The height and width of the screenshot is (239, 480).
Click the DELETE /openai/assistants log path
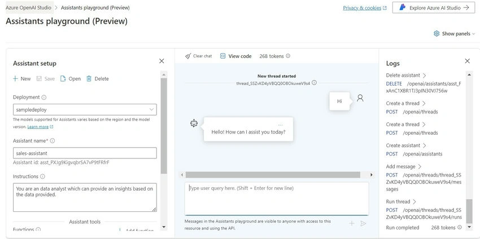(x=424, y=87)
